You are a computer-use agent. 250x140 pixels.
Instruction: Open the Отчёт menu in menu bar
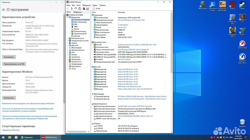78,5
